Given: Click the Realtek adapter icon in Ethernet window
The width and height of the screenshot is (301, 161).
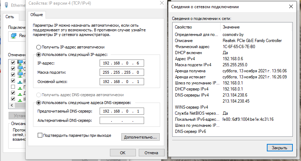Looking at the screenshot, I should 14,36.
